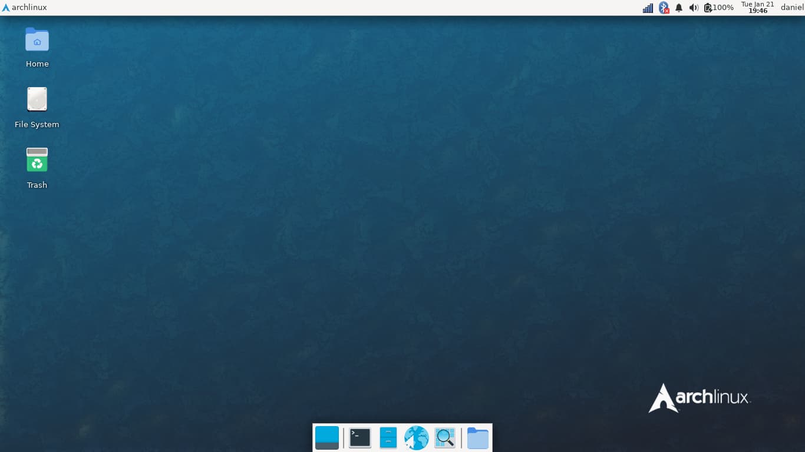Open the notifications bell icon
This screenshot has width=805, height=452.
(x=679, y=8)
